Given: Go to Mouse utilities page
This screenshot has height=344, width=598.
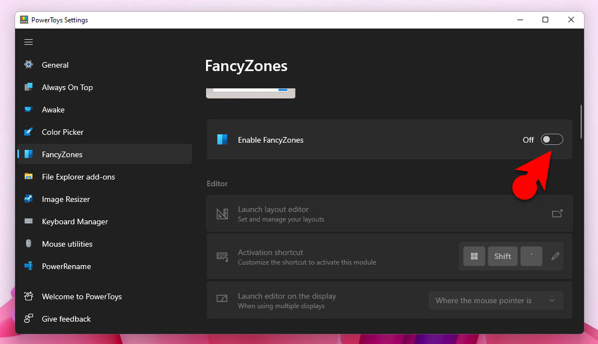Looking at the screenshot, I should [105, 244].
